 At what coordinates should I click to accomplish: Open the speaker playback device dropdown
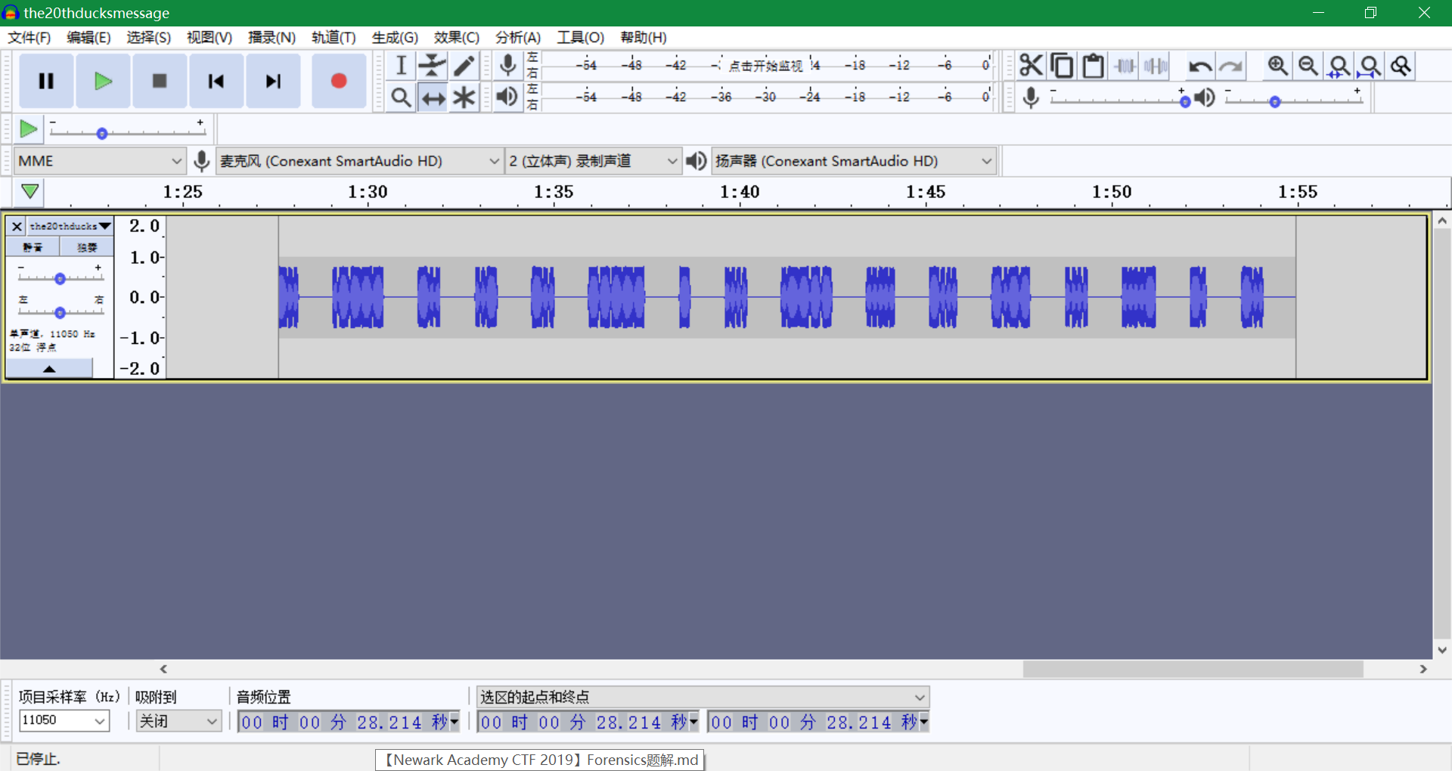click(854, 161)
